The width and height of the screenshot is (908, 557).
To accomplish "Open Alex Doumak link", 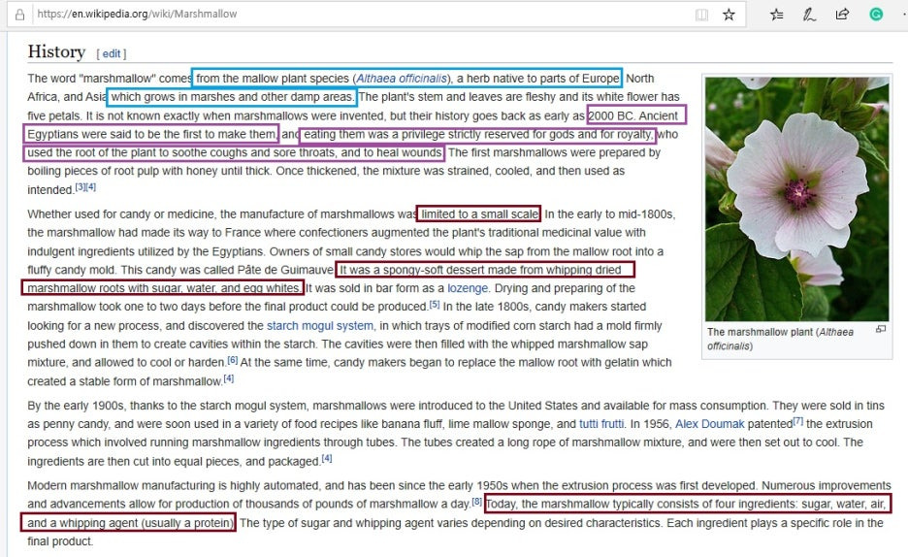I will (709, 424).
